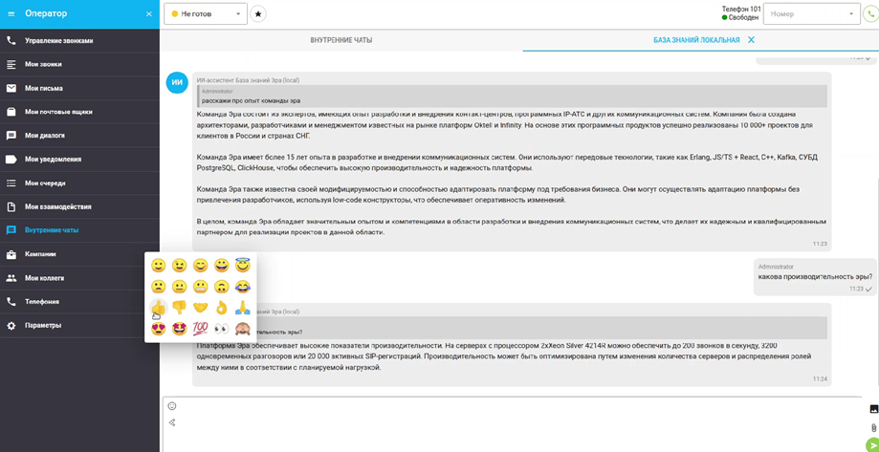Pick the see-no-evil monkey emoji

242,328
